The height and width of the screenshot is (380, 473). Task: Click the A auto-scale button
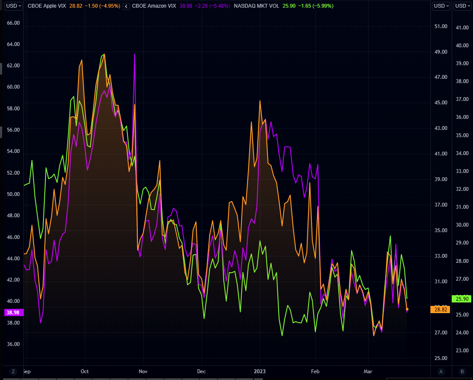coord(441,371)
